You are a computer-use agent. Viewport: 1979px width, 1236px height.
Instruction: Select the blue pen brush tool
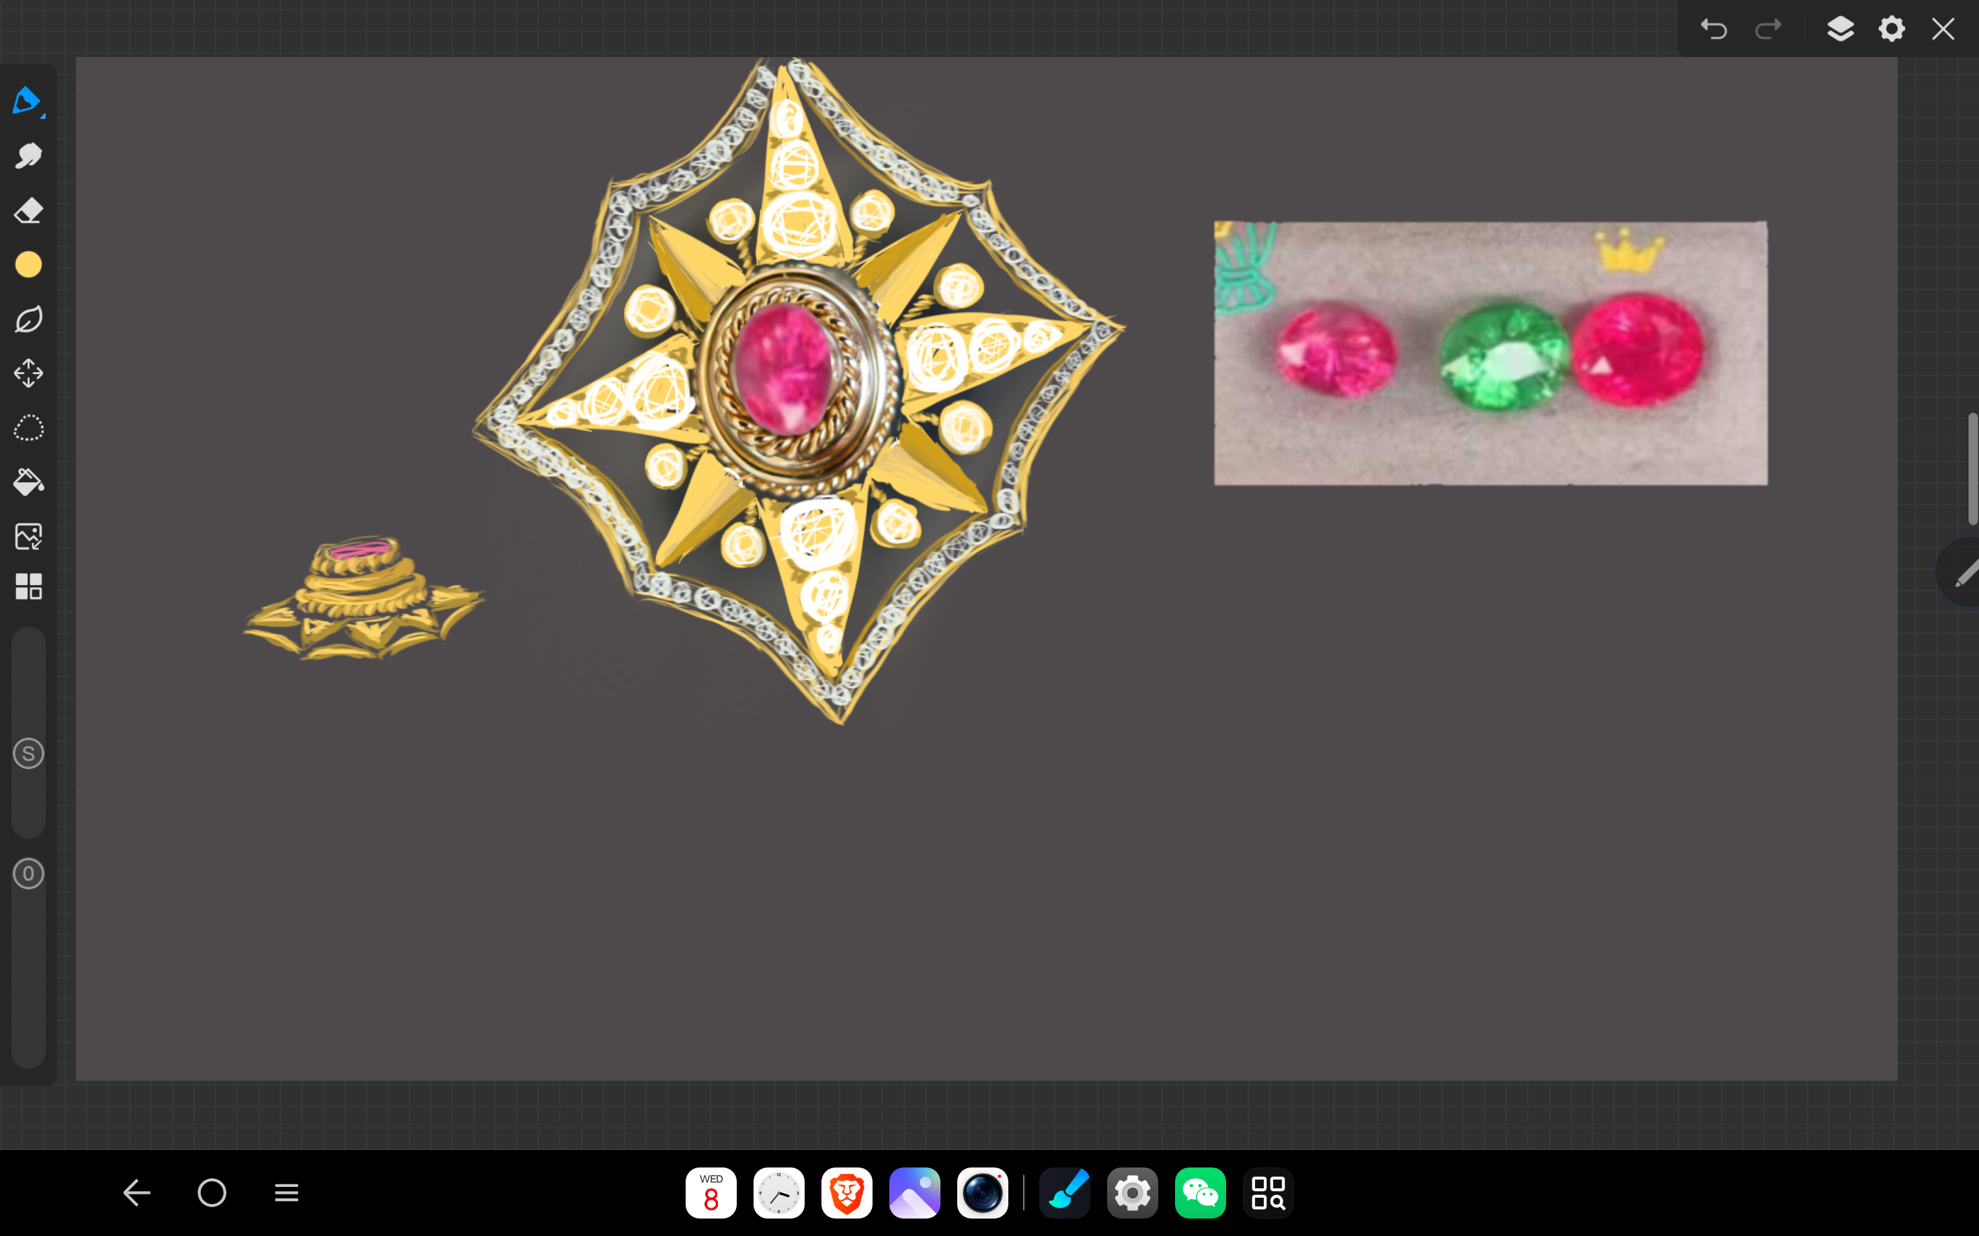tap(28, 101)
